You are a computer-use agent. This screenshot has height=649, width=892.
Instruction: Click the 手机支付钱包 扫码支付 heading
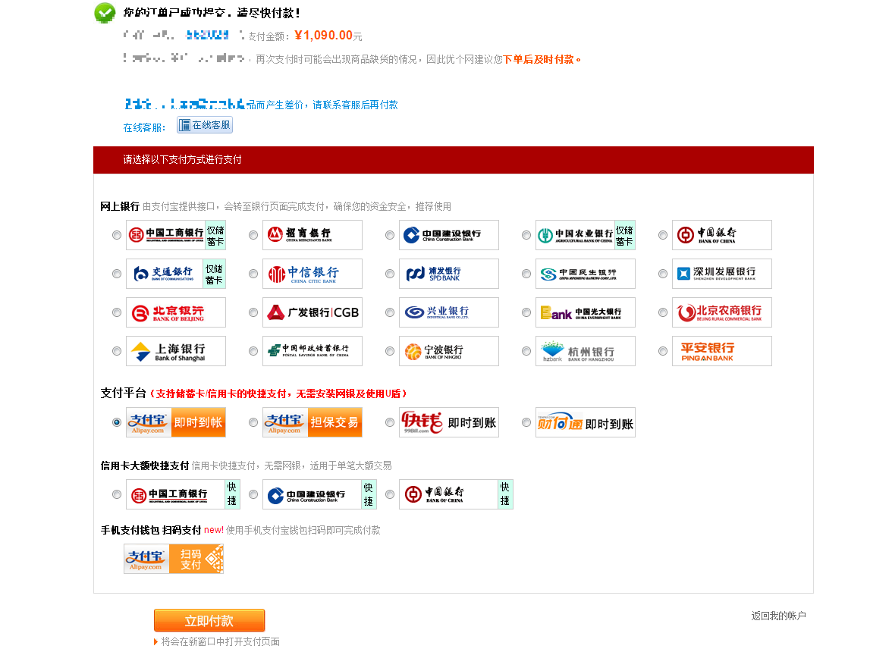tap(151, 530)
